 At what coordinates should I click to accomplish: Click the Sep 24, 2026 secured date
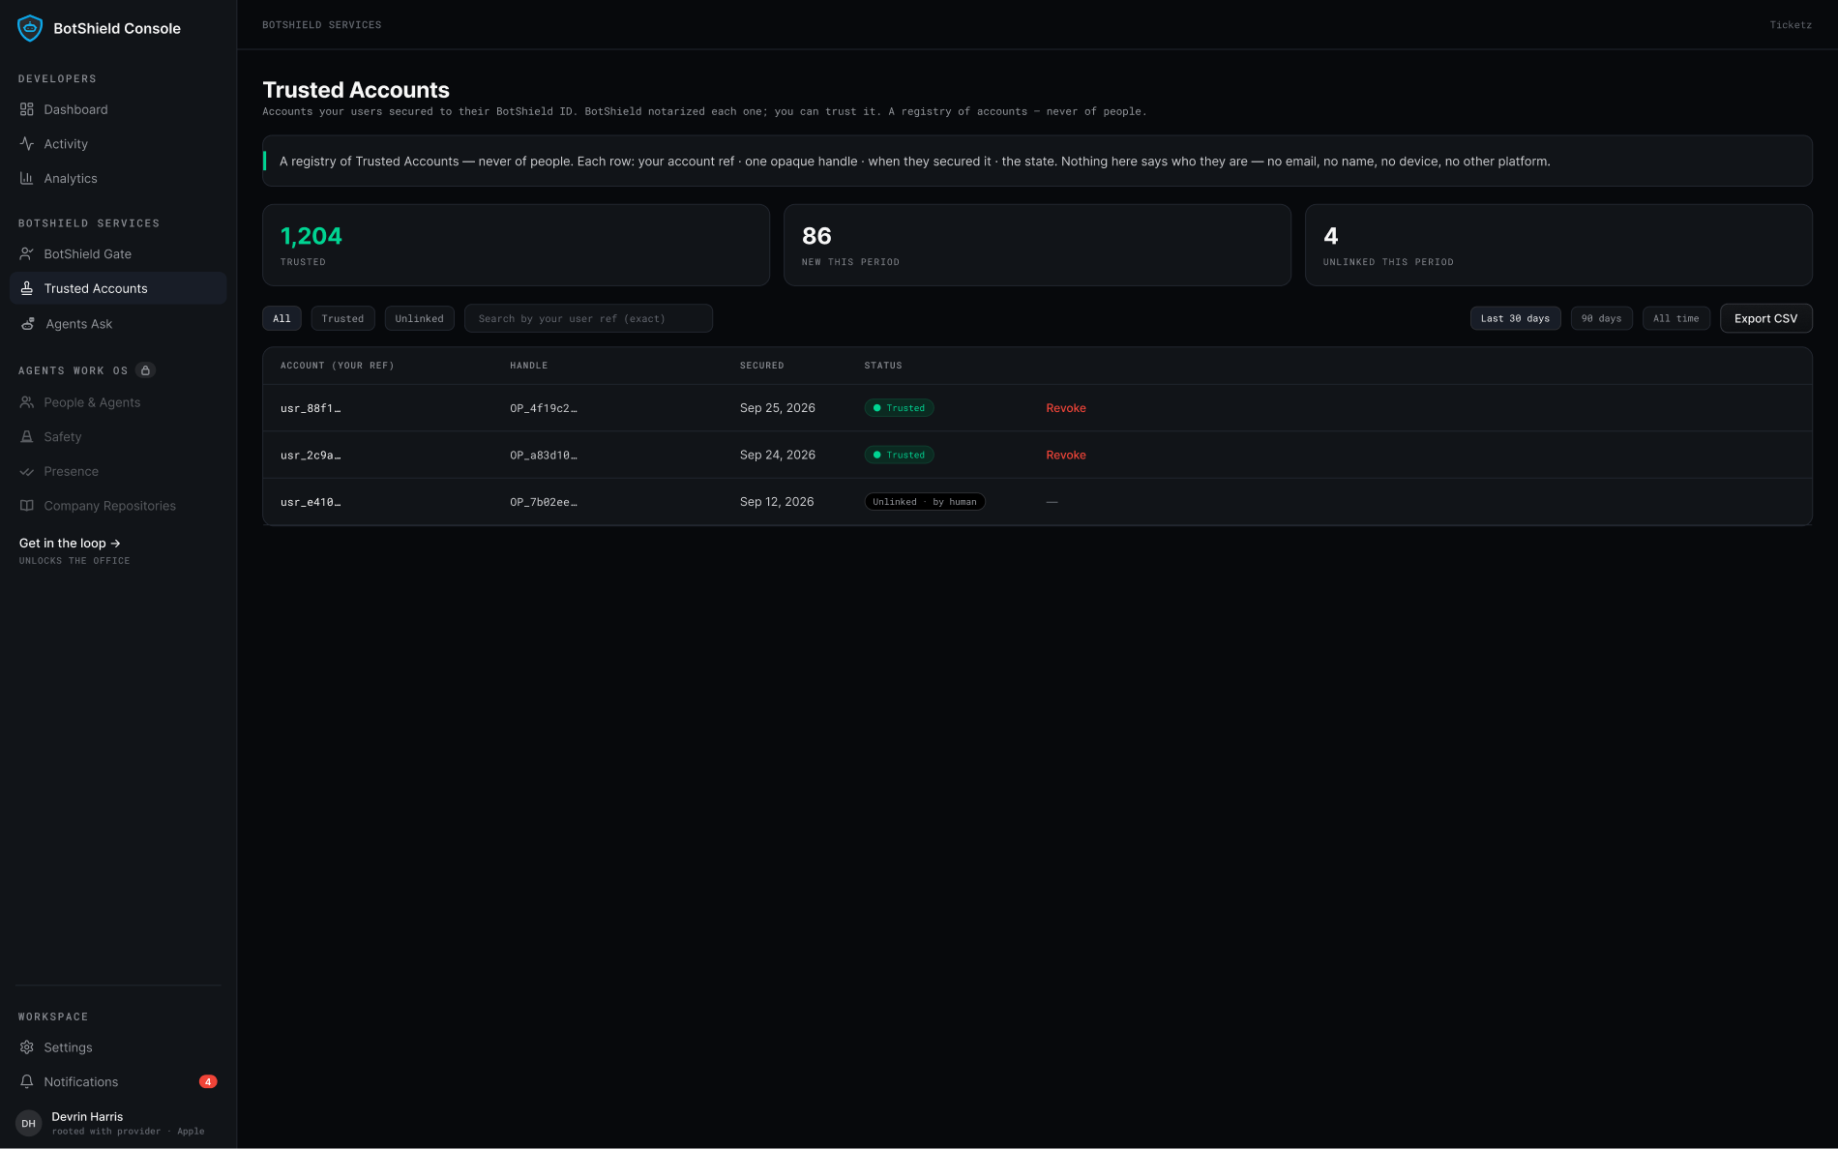pyautogui.click(x=778, y=456)
